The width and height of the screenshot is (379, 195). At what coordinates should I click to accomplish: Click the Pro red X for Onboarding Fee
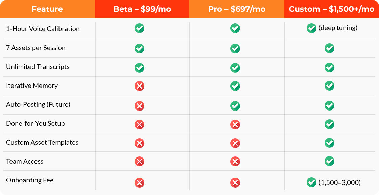(235, 182)
